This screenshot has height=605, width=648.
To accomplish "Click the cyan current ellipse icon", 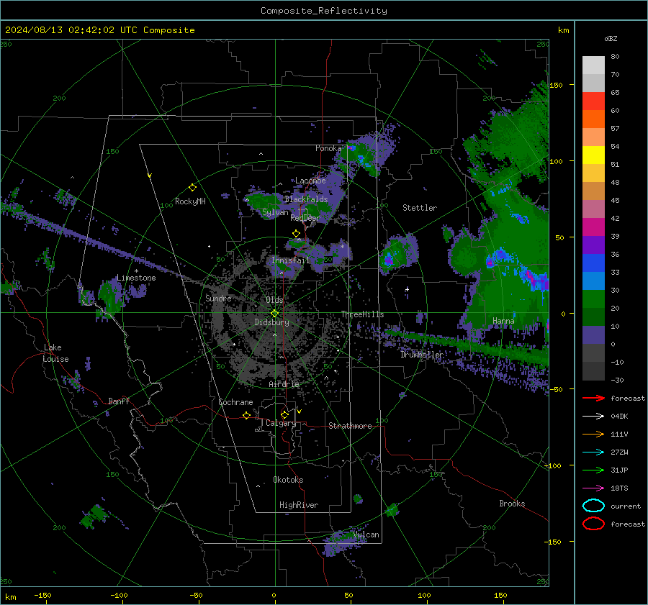I will tap(593, 506).
